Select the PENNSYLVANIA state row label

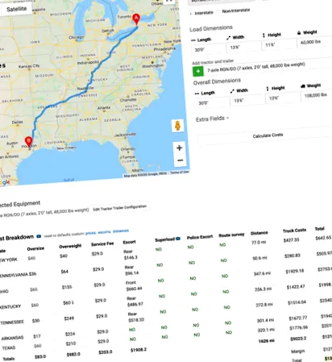pyautogui.click(x=14, y=275)
